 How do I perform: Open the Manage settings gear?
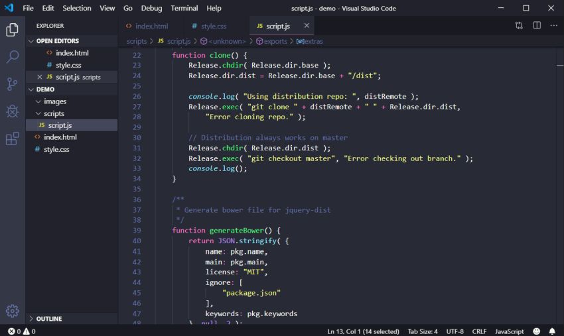12,311
